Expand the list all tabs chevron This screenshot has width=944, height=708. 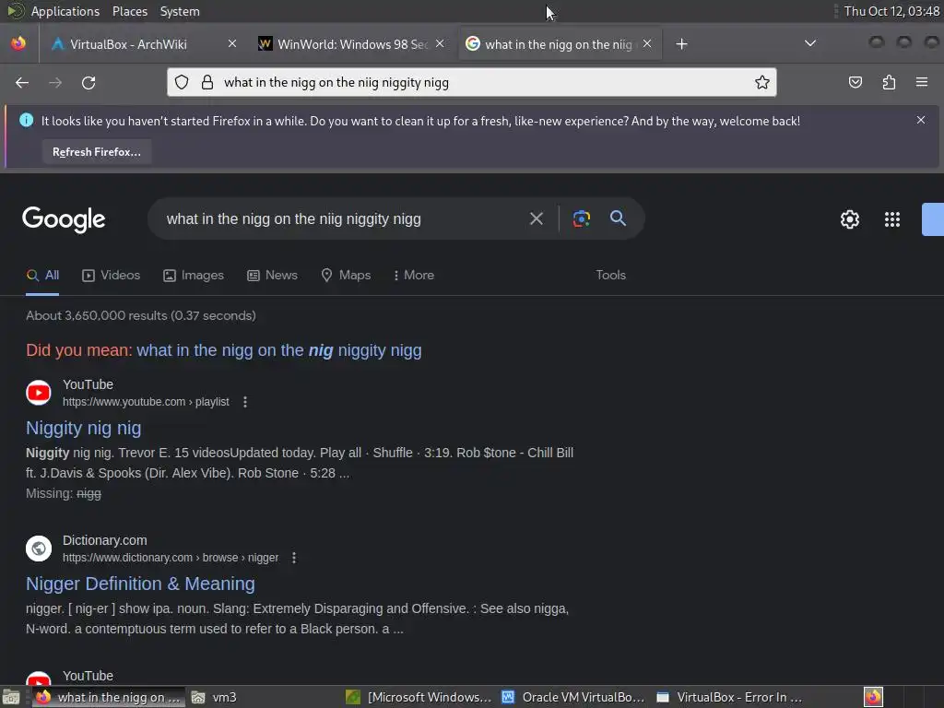(x=810, y=43)
